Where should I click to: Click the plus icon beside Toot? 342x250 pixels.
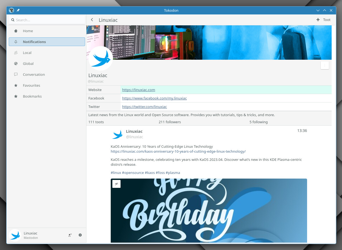tap(318, 20)
